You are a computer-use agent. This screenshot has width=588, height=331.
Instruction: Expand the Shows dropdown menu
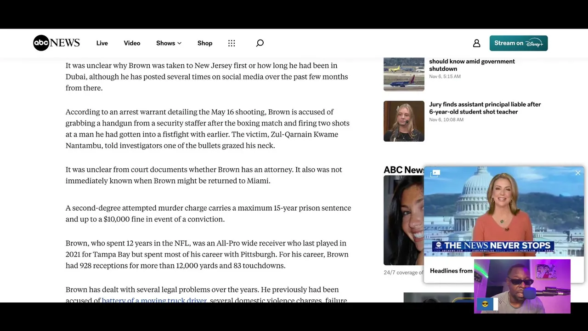coord(169,43)
